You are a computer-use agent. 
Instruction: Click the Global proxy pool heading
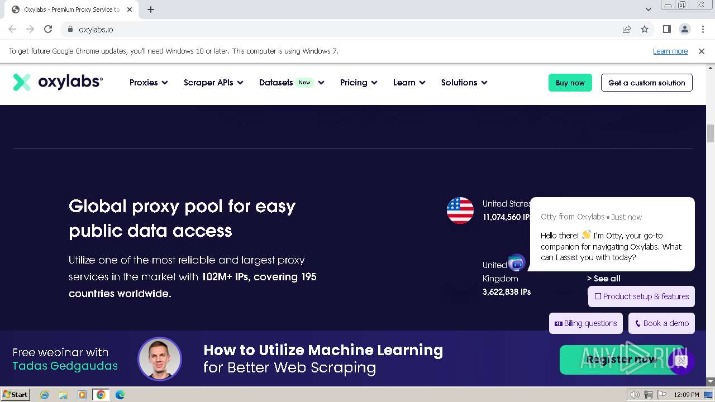click(182, 218)
